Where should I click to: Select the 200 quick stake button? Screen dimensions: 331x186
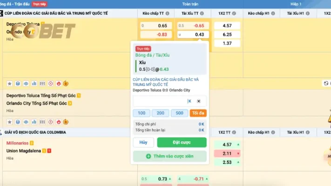161,113
